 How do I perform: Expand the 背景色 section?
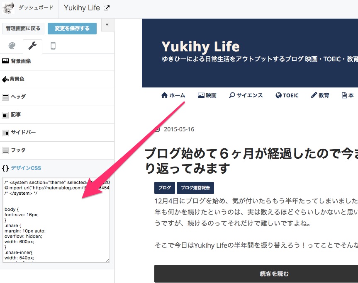point(57,79)
